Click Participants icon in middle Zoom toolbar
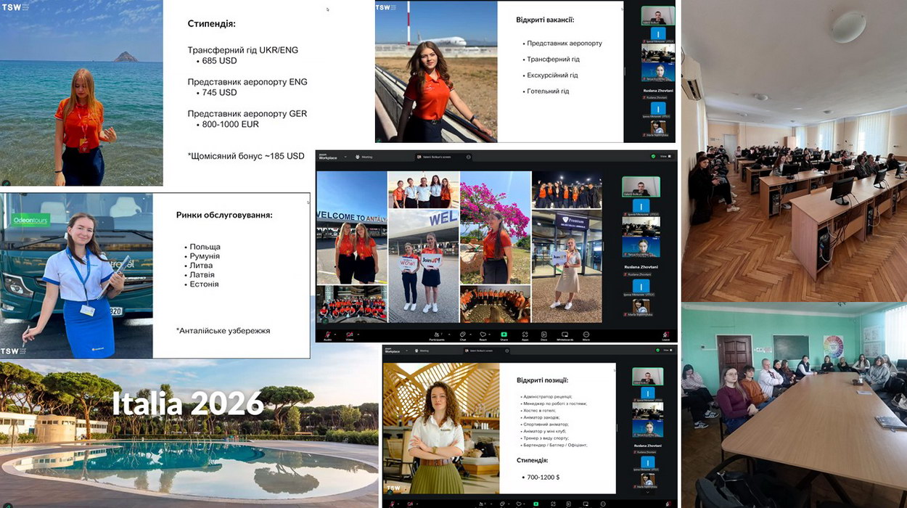The image size is (907, 508). point(437,335)
